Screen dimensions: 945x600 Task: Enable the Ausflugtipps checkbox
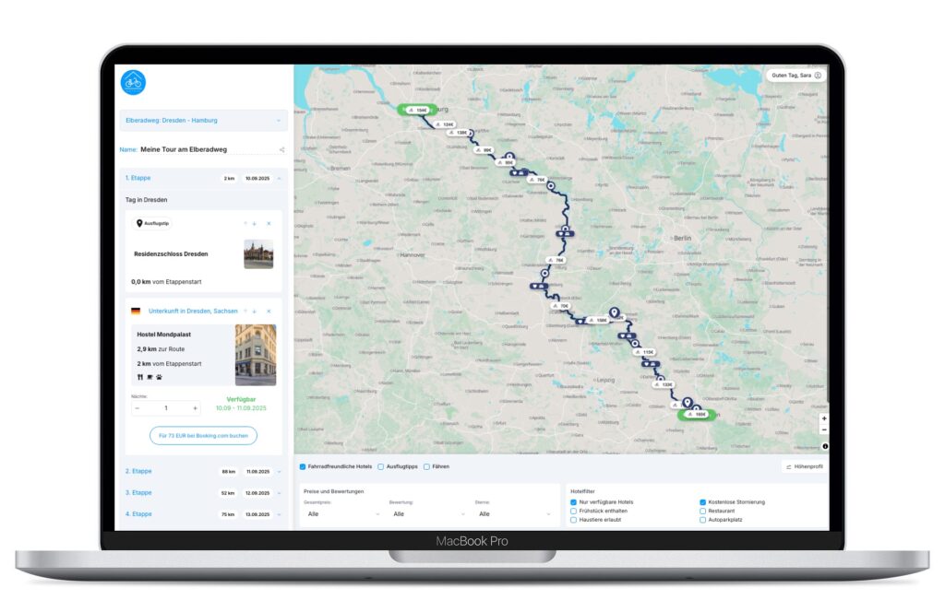380,466
